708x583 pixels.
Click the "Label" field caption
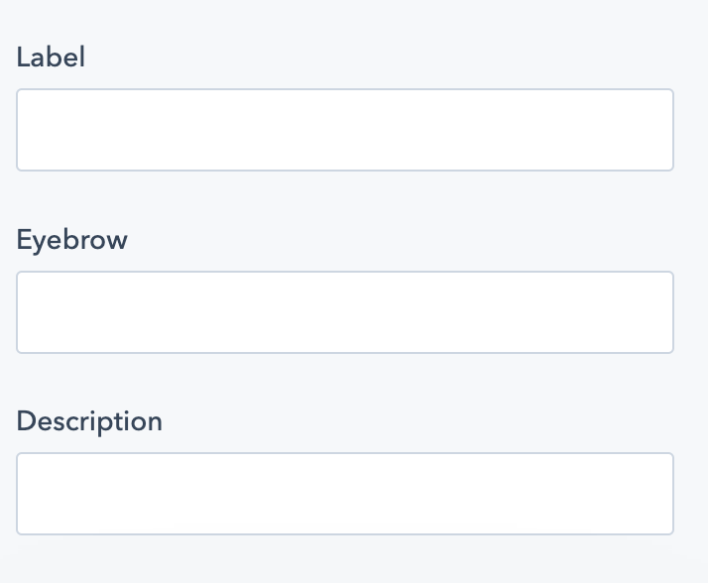51,58
